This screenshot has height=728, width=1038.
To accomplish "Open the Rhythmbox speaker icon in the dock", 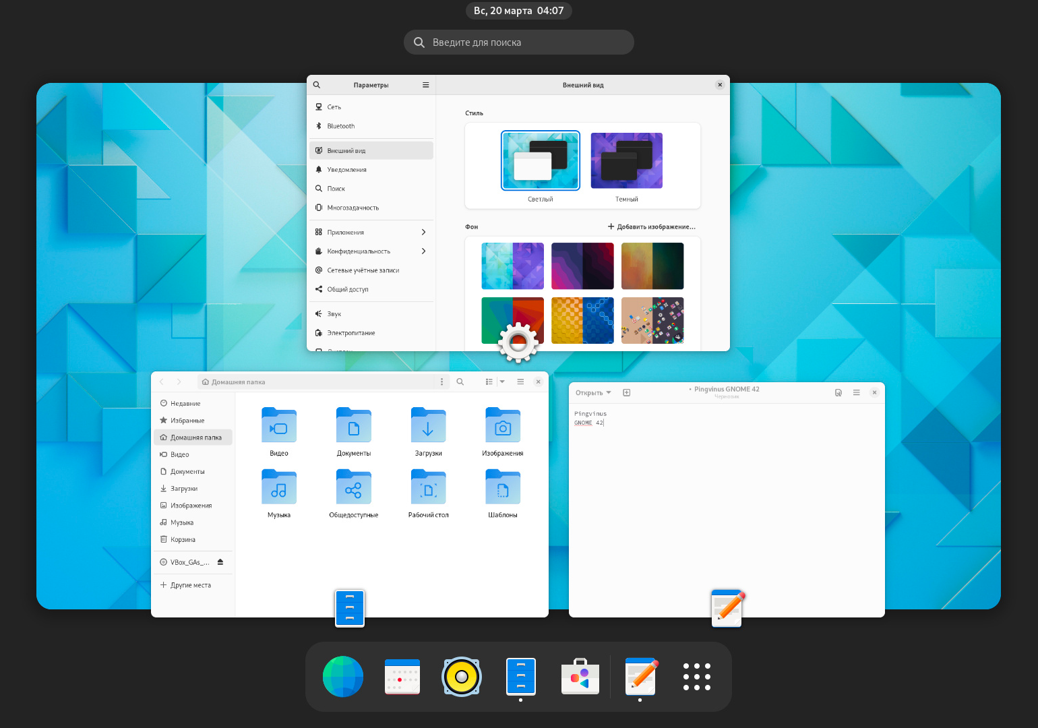I will pos(462,676).
